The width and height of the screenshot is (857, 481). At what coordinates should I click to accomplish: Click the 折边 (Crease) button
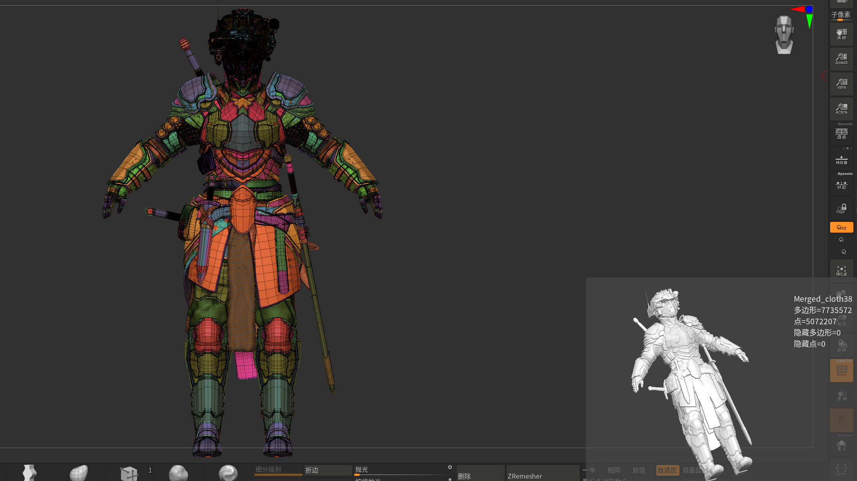[x=328, y=470]
